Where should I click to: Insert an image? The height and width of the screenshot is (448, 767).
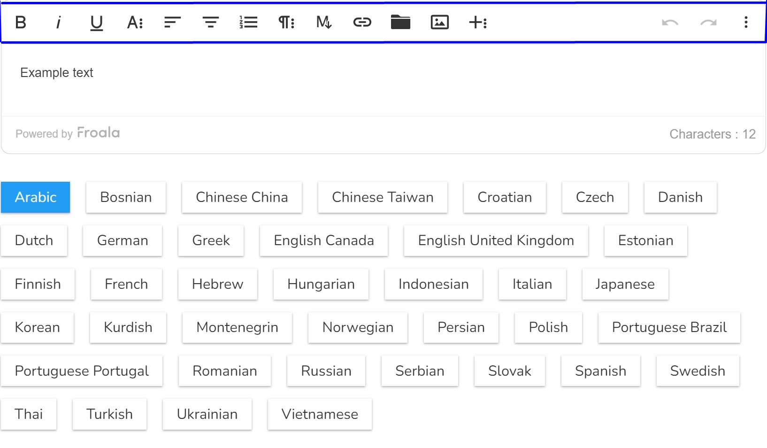pyautogui.click(x=439, y=22)
